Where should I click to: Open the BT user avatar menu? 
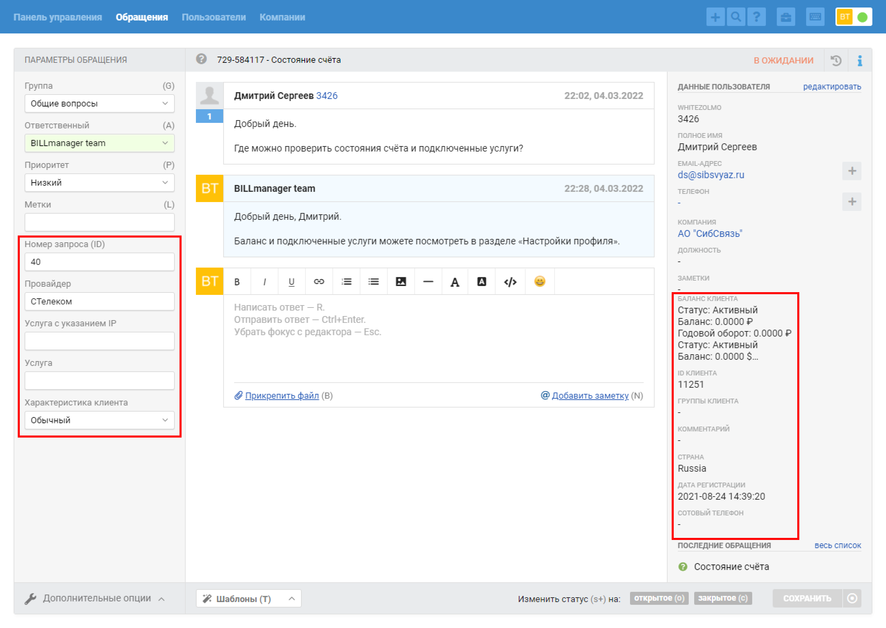[x=844, y=17]
